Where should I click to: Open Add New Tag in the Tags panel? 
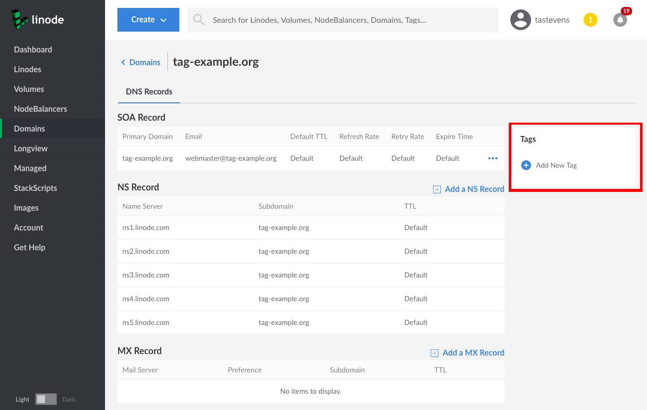point(556,165)
